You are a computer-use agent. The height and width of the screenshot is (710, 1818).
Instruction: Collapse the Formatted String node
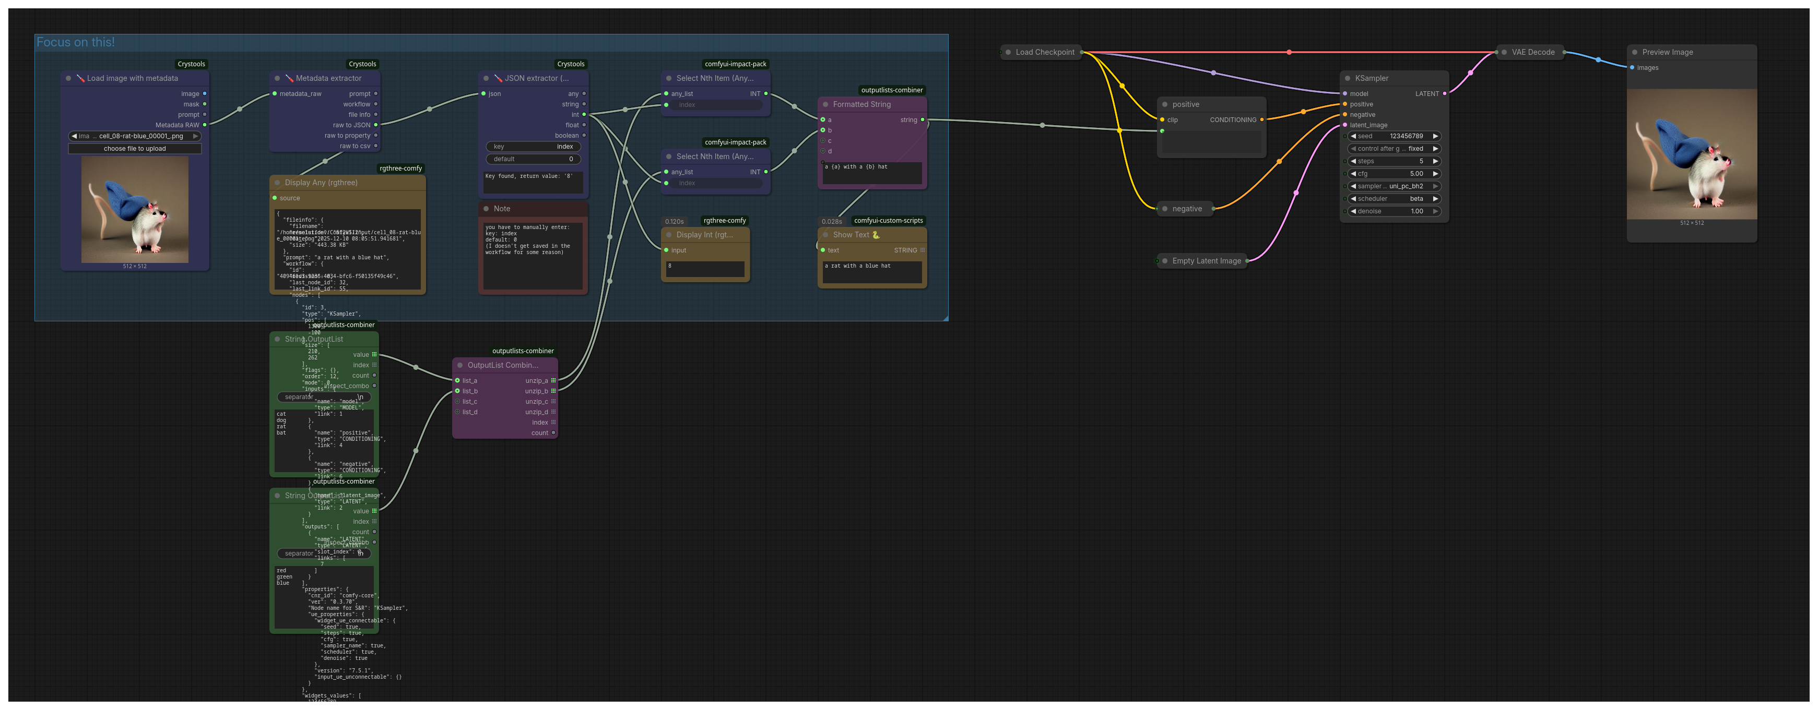[825, 104]
